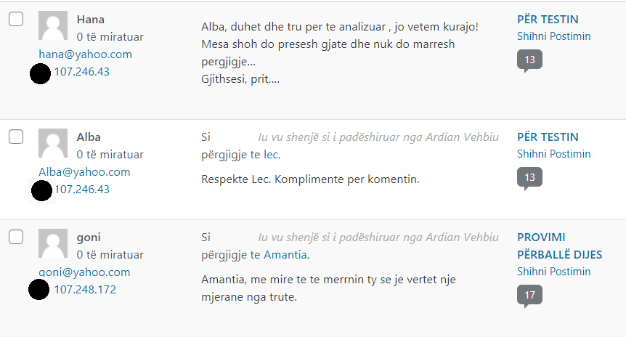This screenshot has width=626, height=337.
Task: Click the Alba@yahoo.com email link
Action: 84,172
